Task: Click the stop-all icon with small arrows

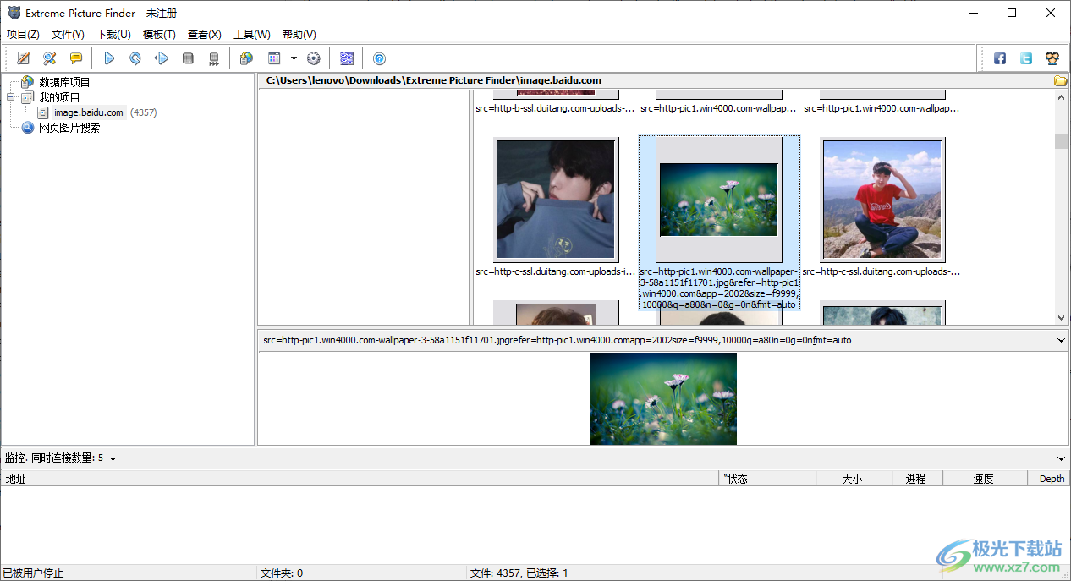Action: [x=214, y=58]
